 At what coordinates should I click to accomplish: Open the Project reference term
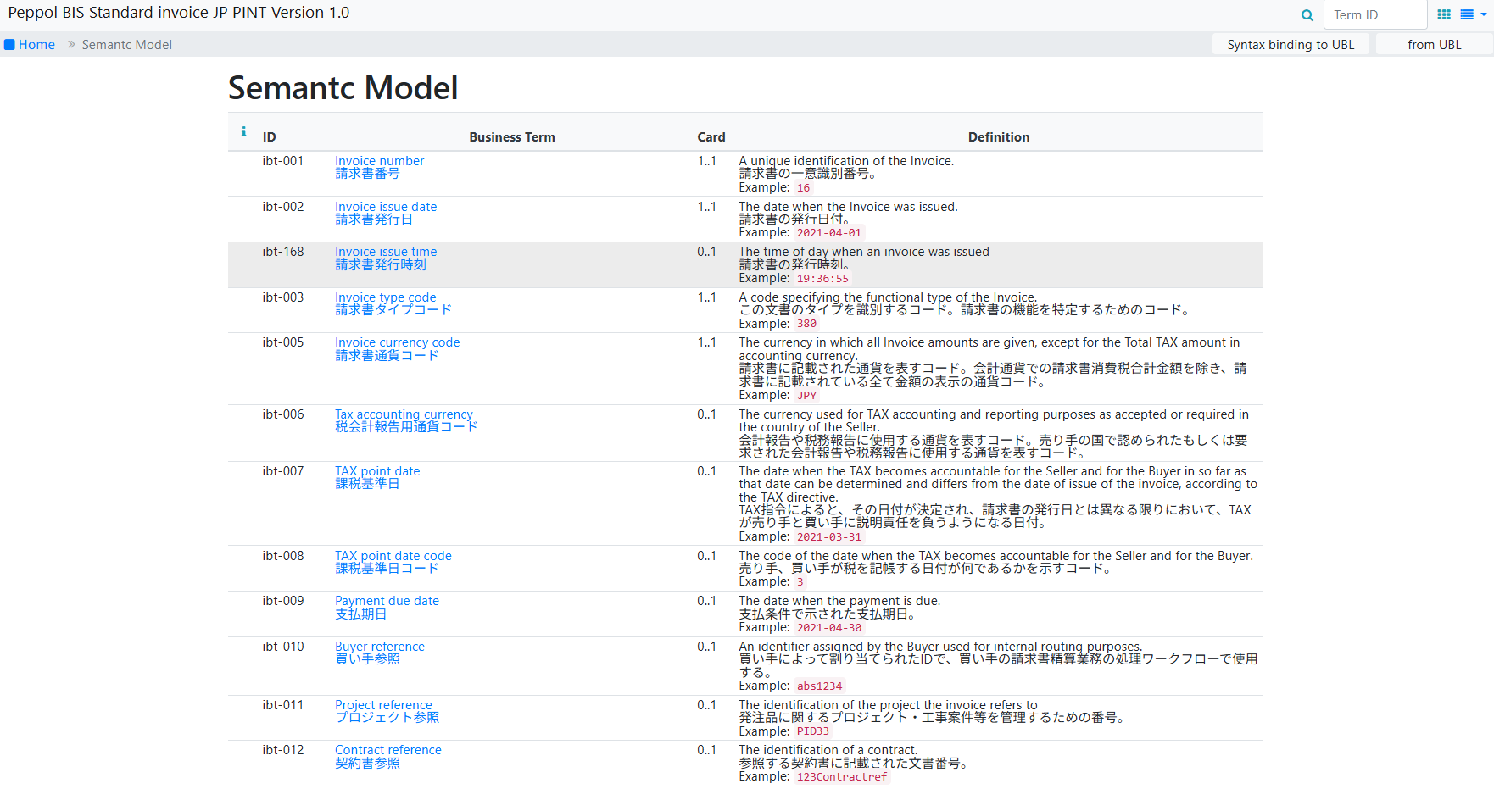click(x=383, y=705)
